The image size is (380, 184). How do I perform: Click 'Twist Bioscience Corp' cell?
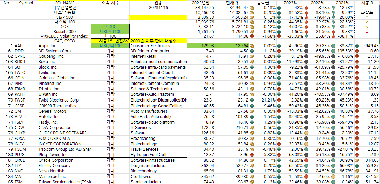(65, 100)
